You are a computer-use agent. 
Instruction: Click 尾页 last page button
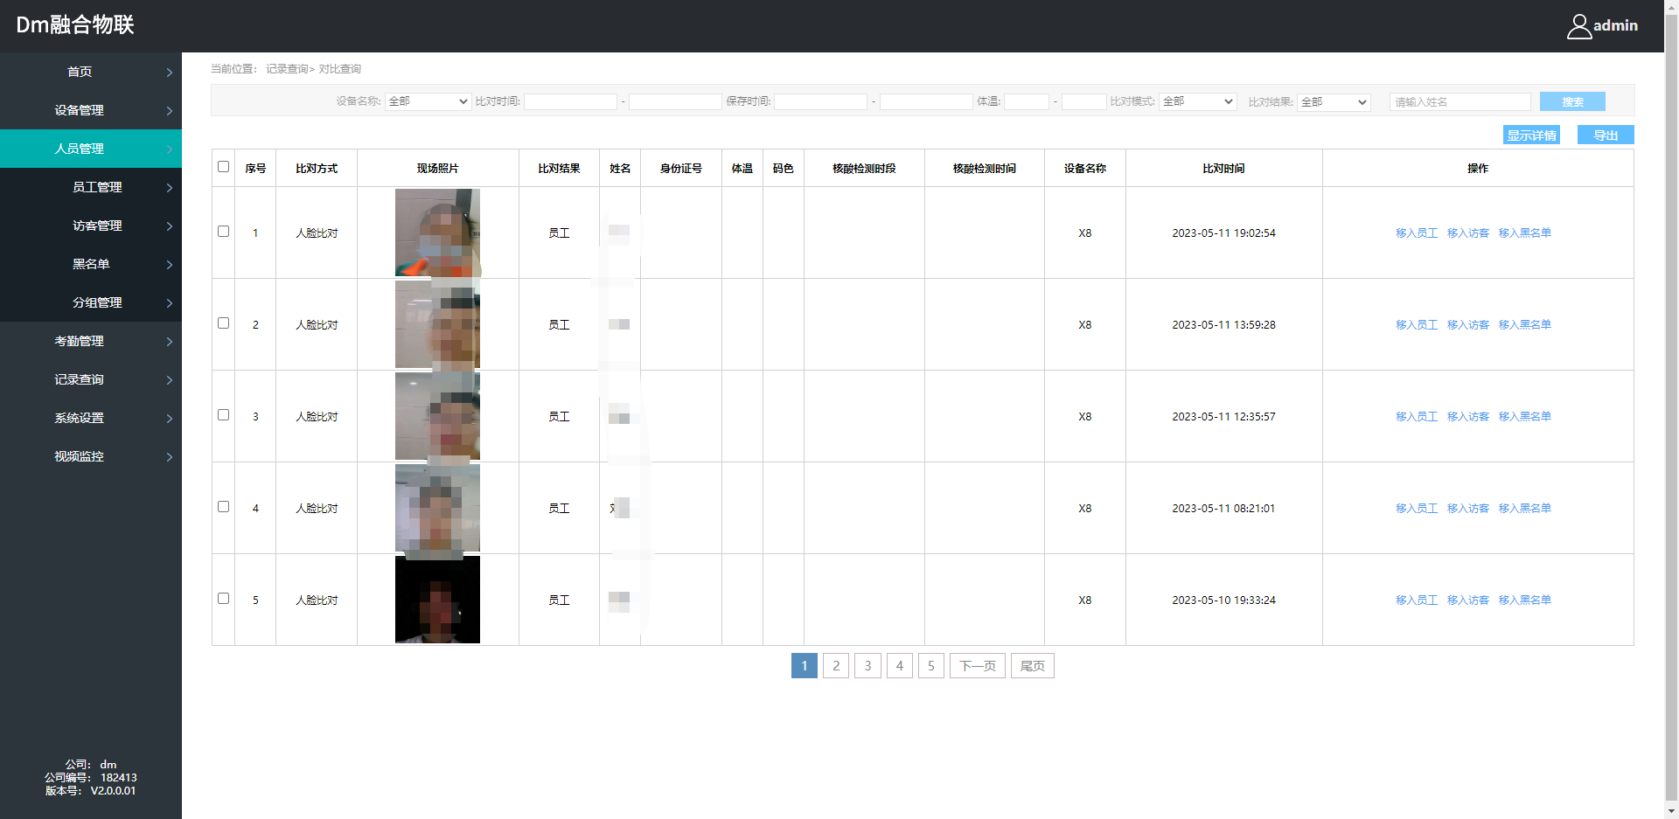tap(1033, 665)
